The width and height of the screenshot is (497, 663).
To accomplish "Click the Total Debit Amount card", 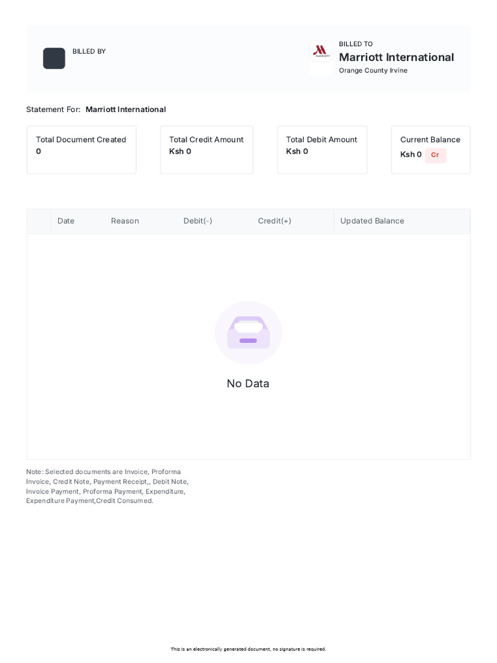I will click(322, 150).
